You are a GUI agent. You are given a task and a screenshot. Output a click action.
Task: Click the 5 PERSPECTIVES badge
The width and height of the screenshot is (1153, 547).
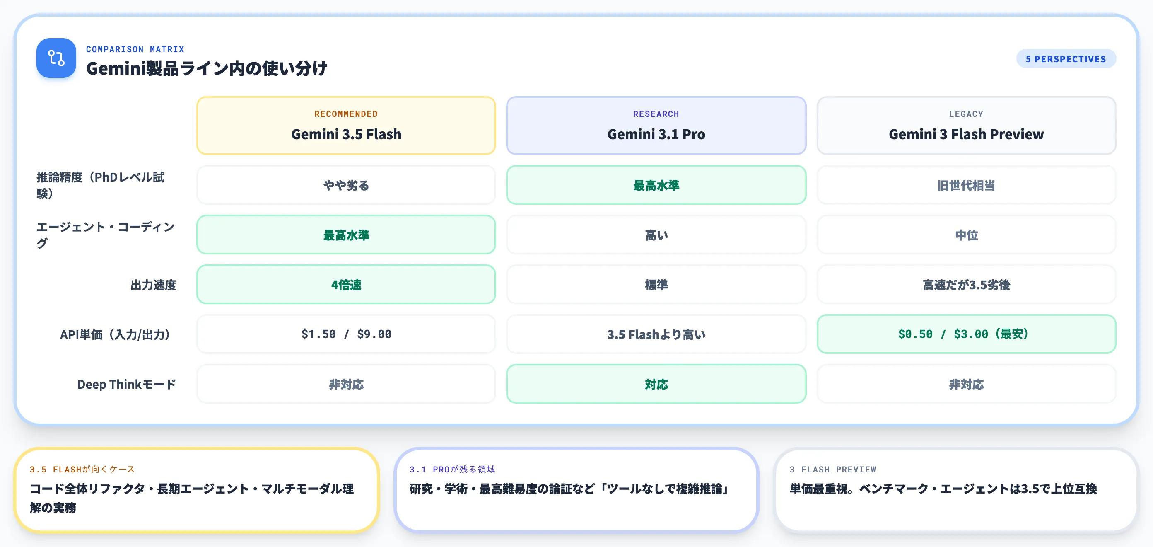click(1066, 59)
